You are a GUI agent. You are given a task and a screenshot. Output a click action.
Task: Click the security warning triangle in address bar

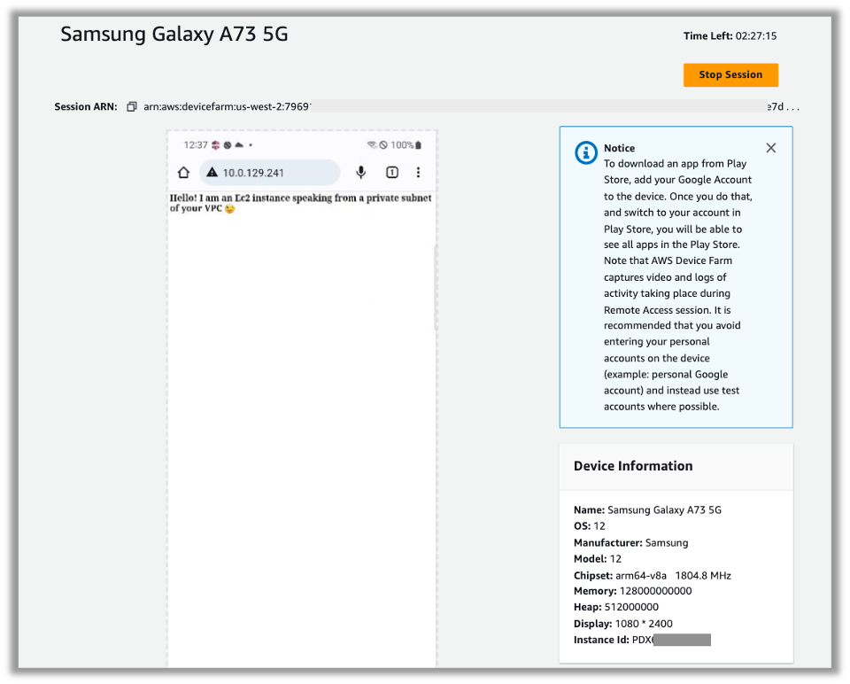(x=211, y=172)
